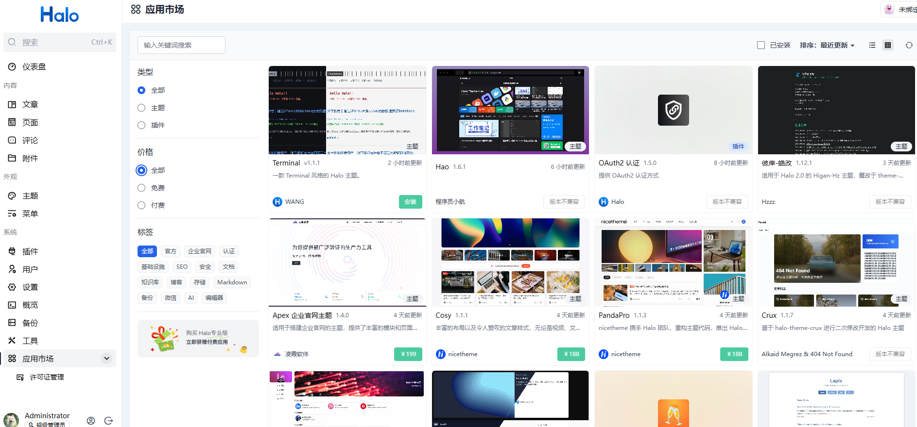Screen dimensions: 917x427
Task: Click ¥199 button on Apex 企业官网主题
Action: [408, 354]
